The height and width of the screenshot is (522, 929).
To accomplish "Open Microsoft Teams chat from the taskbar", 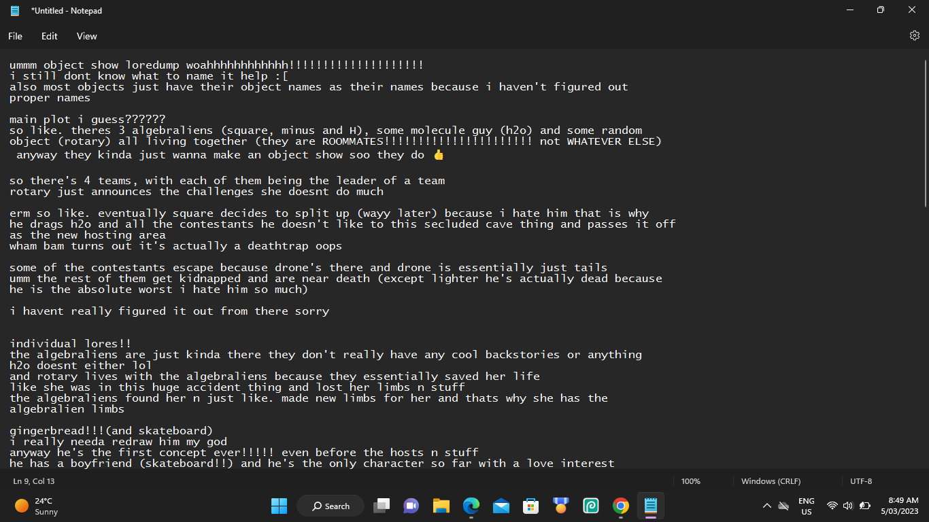I will tap(411, 506).
